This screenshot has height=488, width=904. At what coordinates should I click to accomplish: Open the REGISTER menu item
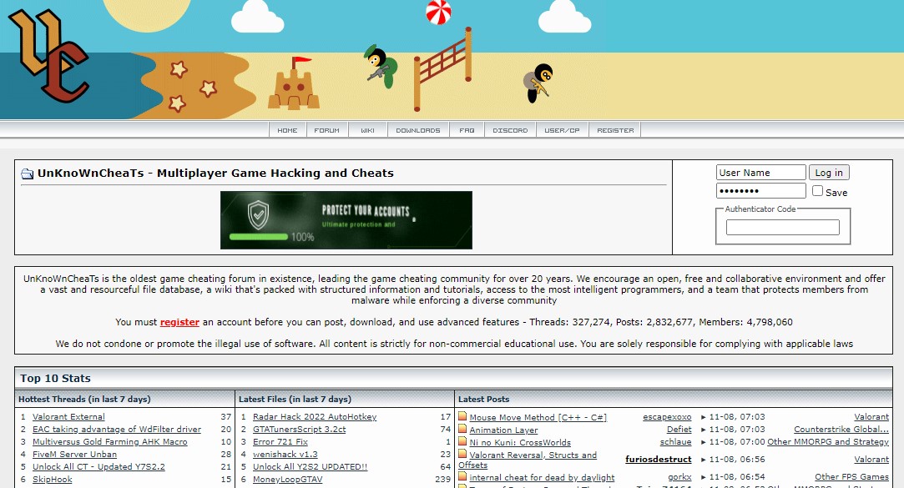[615, 130]
